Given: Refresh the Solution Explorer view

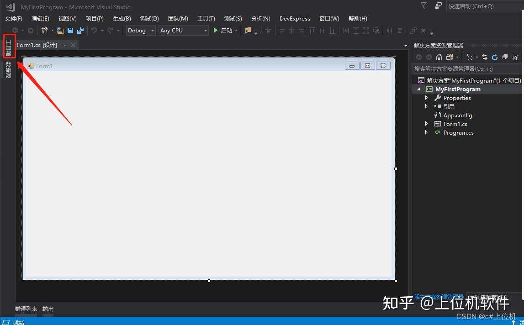Looking at the screenshot, I should tap(495, 57).
